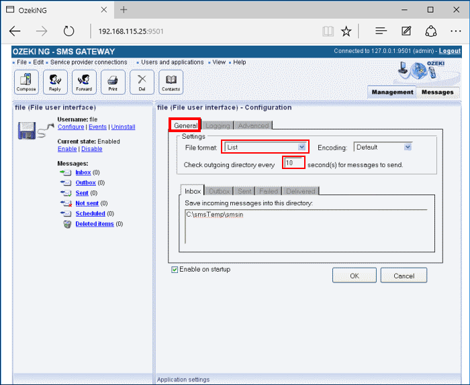
Task: Switch to the Delivered directory tab
Action: tap(301, 191)
